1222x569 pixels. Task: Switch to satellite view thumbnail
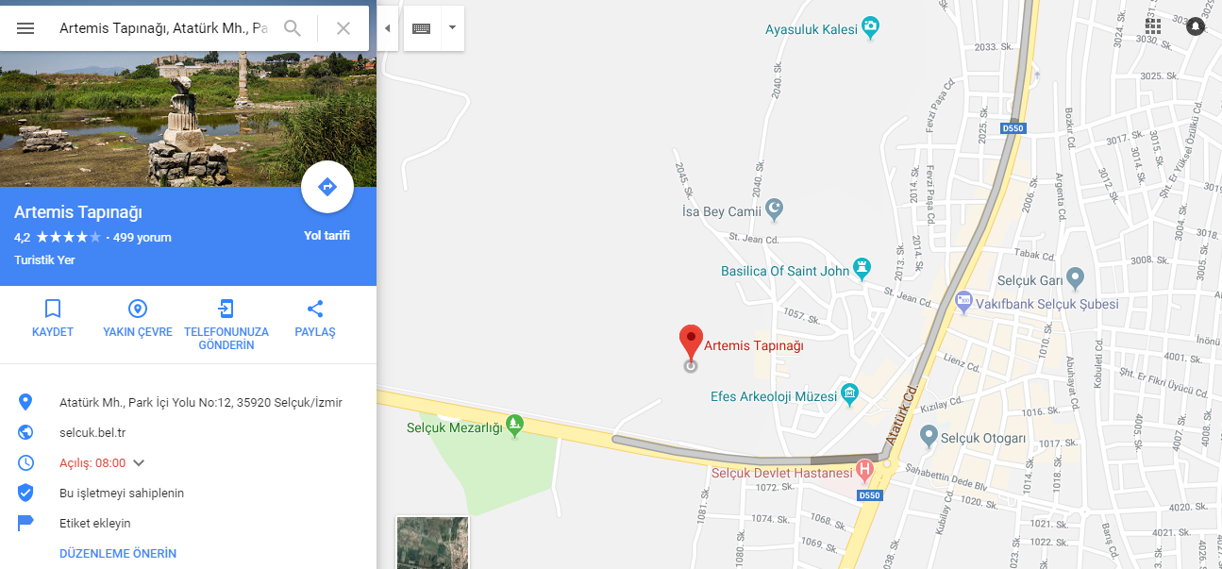tap(432, 543)
